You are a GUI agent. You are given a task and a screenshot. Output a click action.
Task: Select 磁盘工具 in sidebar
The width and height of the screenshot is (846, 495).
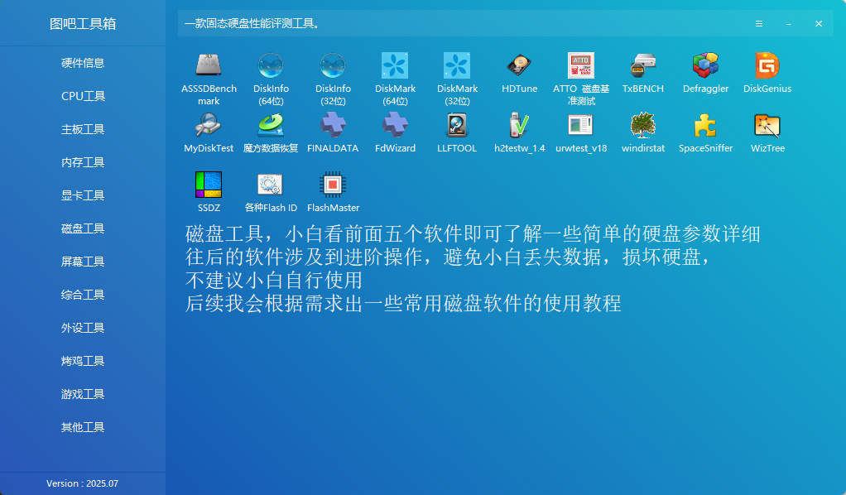(x=83, y=228)
